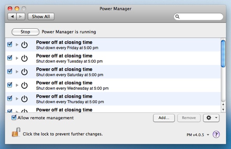Click the power icon of the Friday event

click(x=24, y=45)
